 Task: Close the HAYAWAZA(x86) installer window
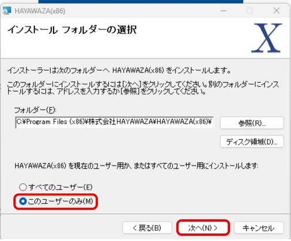point(277,11)
